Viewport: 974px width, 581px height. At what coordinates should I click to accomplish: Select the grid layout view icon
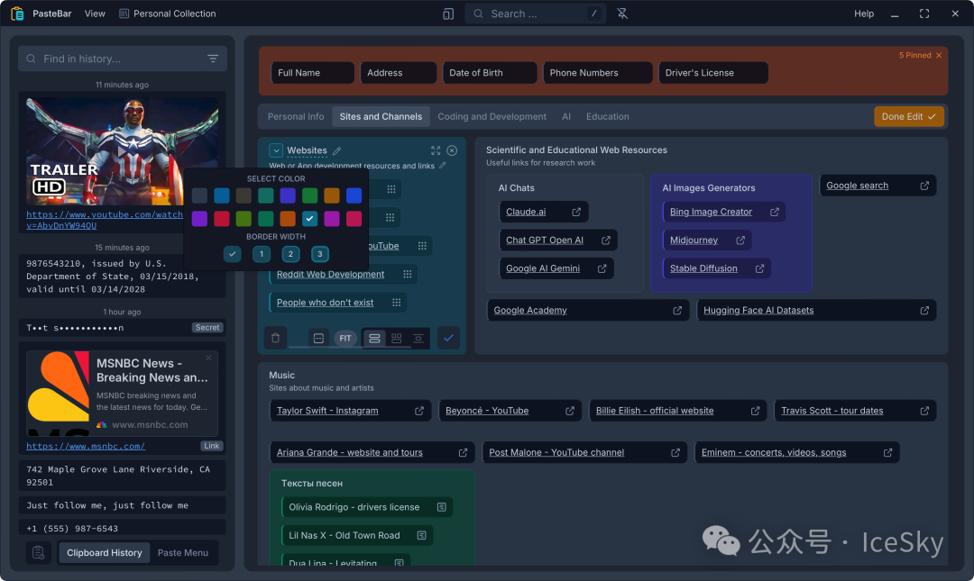pos(396,338)
